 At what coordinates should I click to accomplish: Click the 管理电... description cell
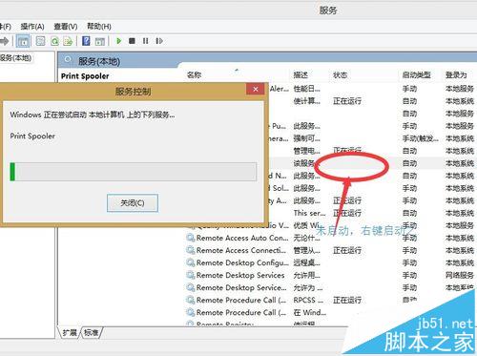(x=306, y=151)
